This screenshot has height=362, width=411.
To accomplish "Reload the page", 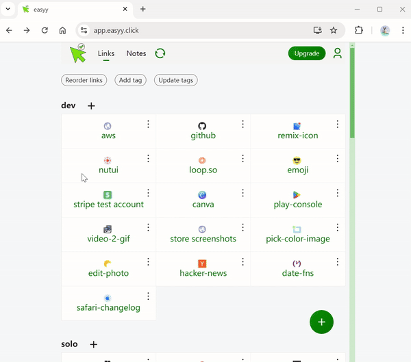I will tap(45, 30).
